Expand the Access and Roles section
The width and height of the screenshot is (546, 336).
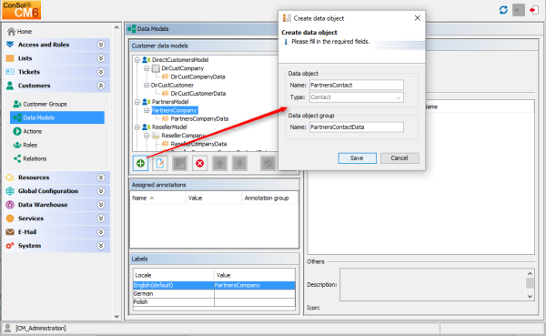[101, 45]
